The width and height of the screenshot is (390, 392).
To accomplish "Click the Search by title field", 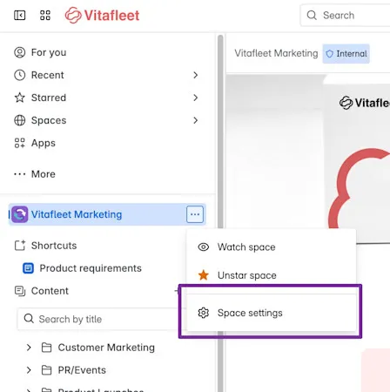I will (x=98, y=319).
